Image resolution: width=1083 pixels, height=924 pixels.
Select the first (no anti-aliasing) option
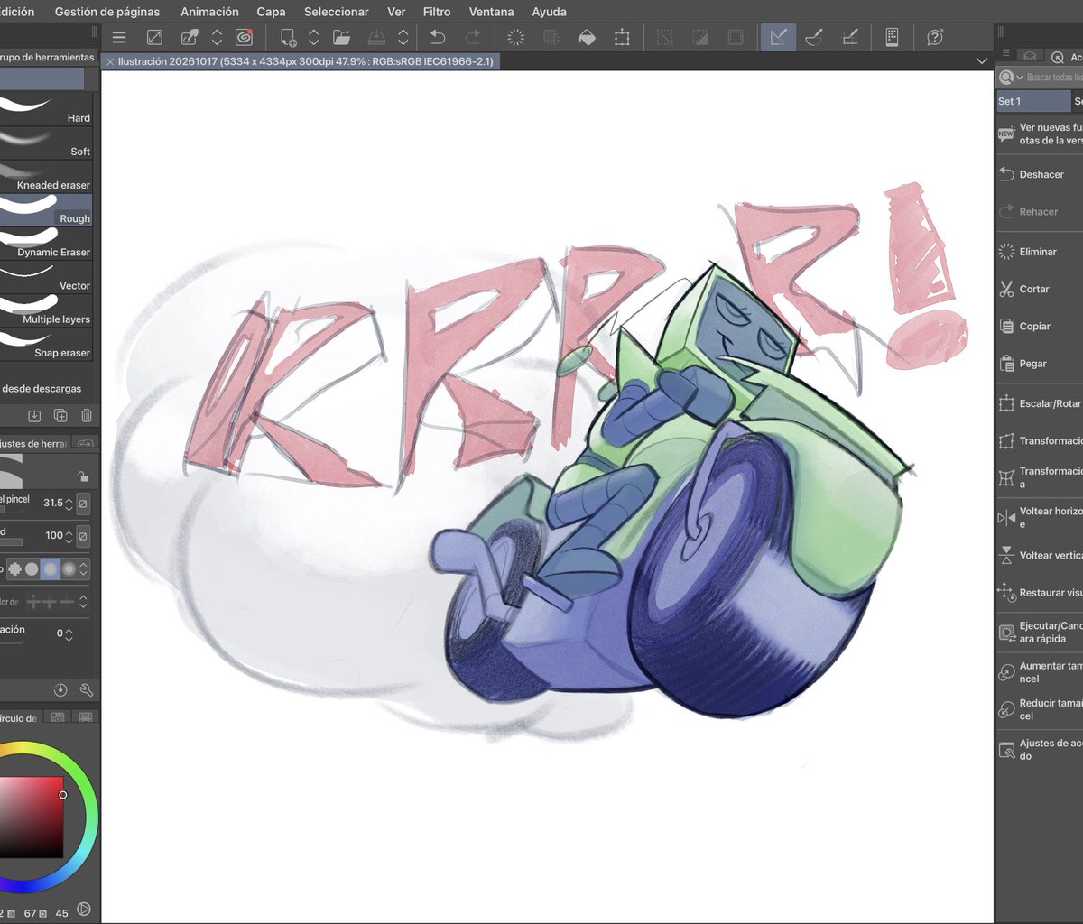[14, 569]
